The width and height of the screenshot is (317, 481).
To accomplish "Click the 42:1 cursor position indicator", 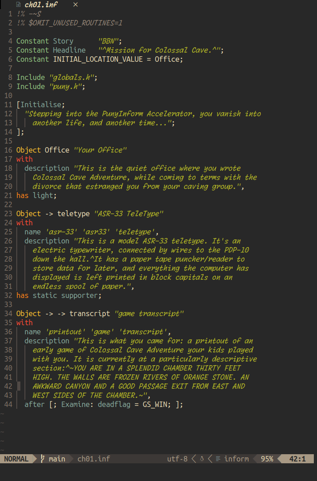I will click(x=298, y=459).
